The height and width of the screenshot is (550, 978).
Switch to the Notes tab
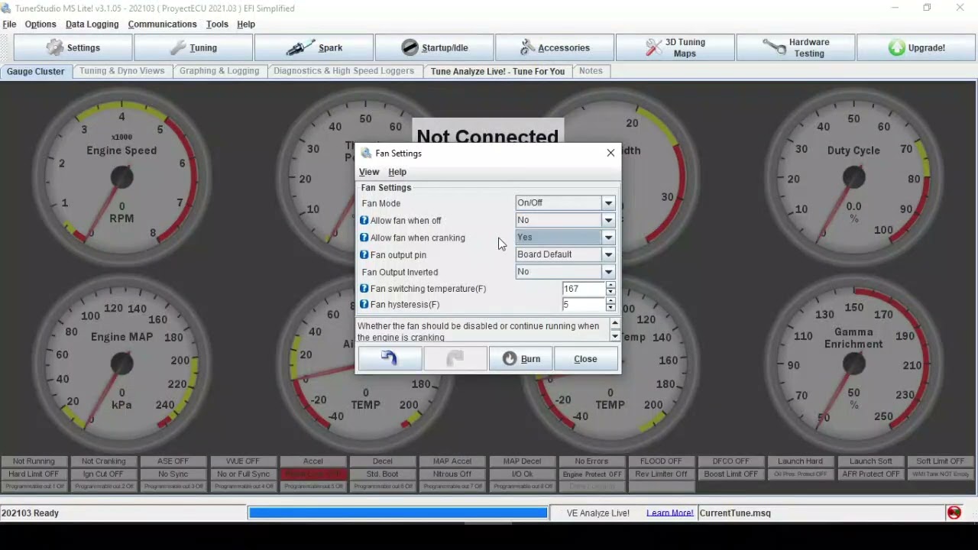(591, 71)
